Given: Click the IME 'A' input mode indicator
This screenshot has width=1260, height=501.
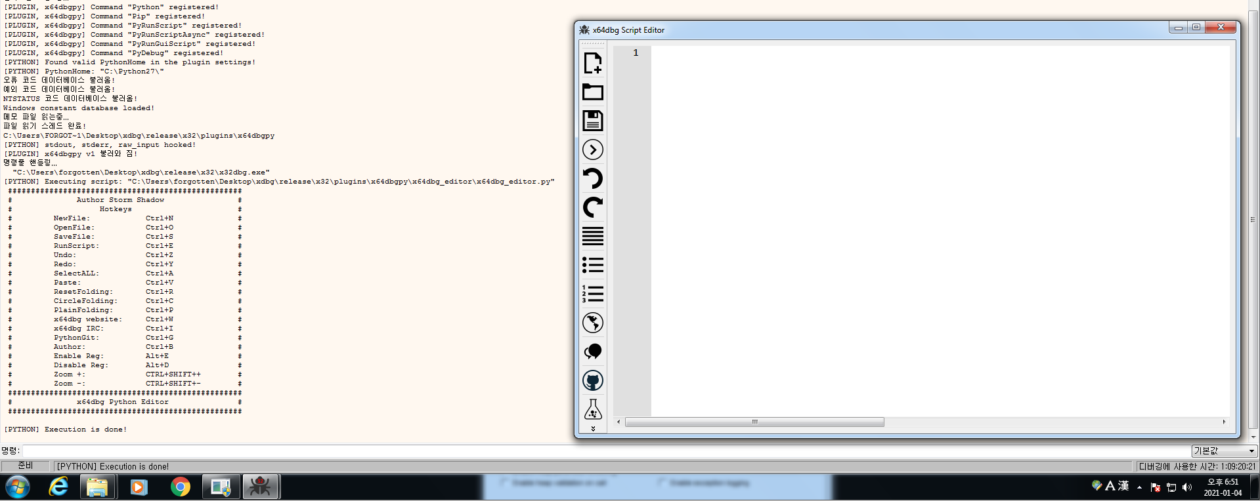Looking at the screenshot, I should coord(1110,486).
